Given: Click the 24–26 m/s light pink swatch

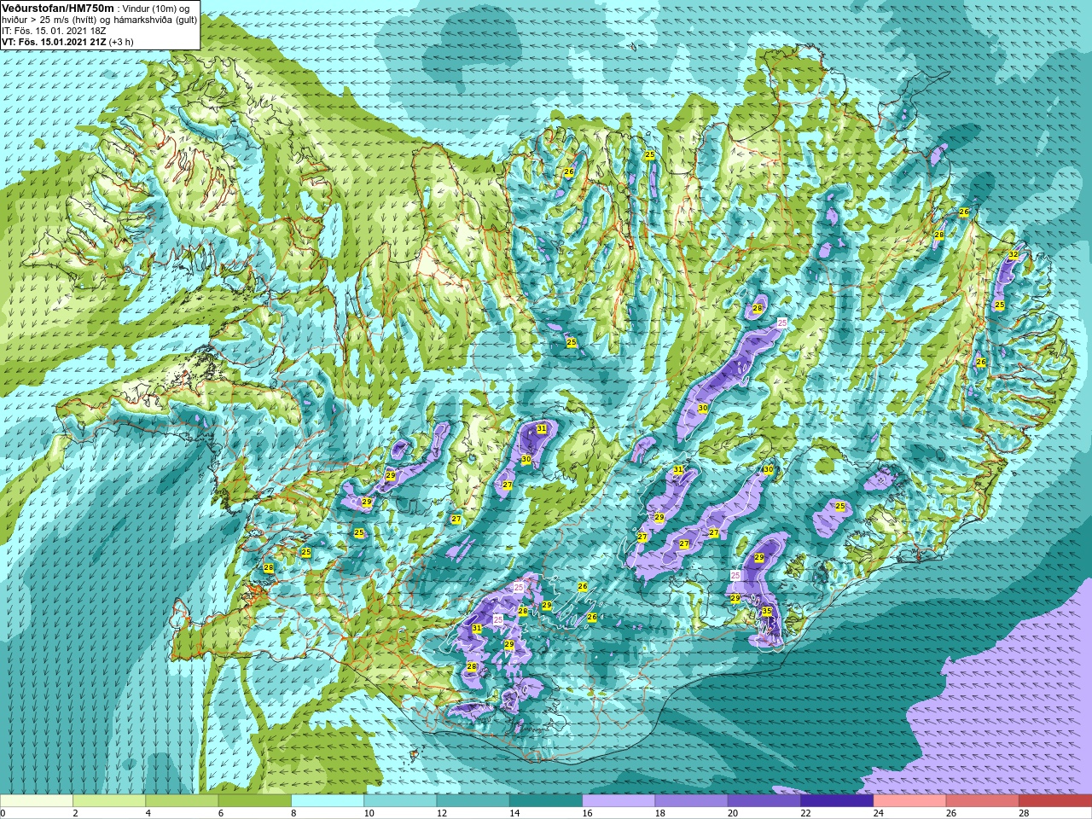Looking at the screenshot, I should pyautogui.click(x=910, y=801).
